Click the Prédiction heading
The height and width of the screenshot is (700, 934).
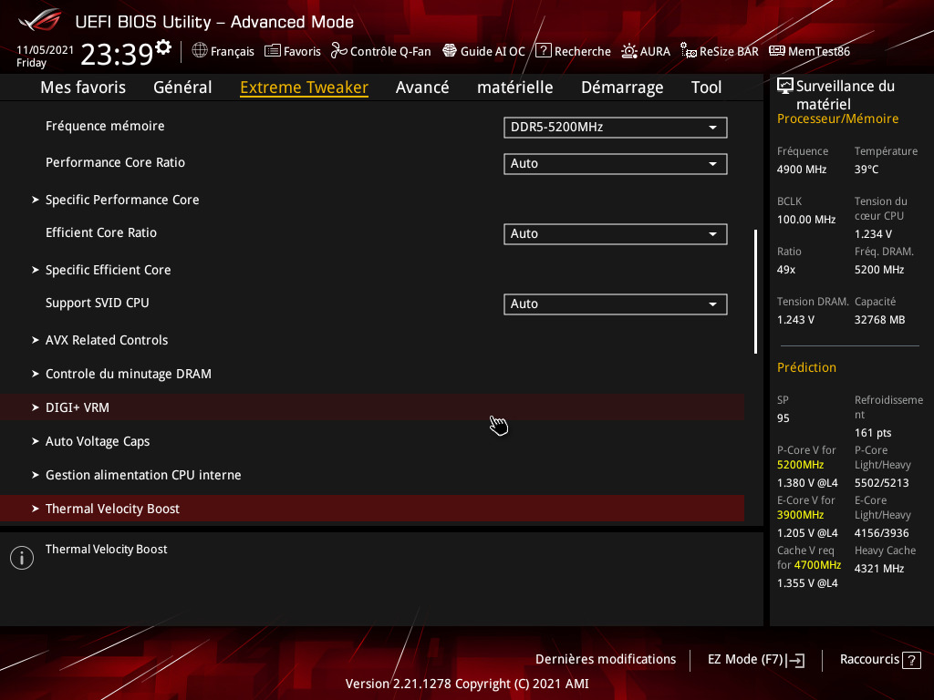806,368
